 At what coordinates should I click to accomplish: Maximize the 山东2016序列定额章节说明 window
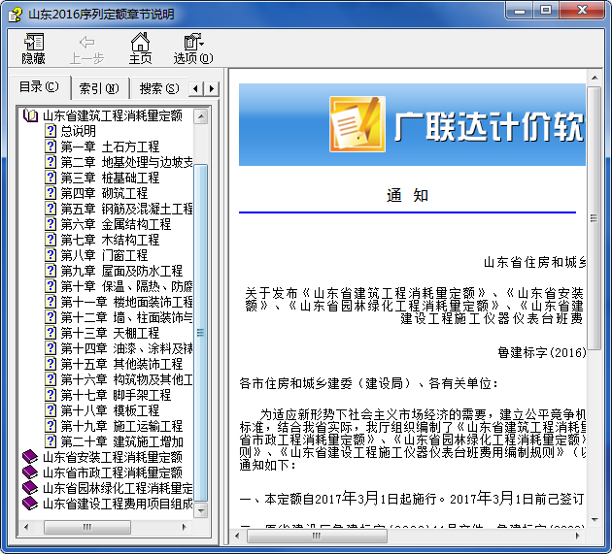[x=545, y=10]
